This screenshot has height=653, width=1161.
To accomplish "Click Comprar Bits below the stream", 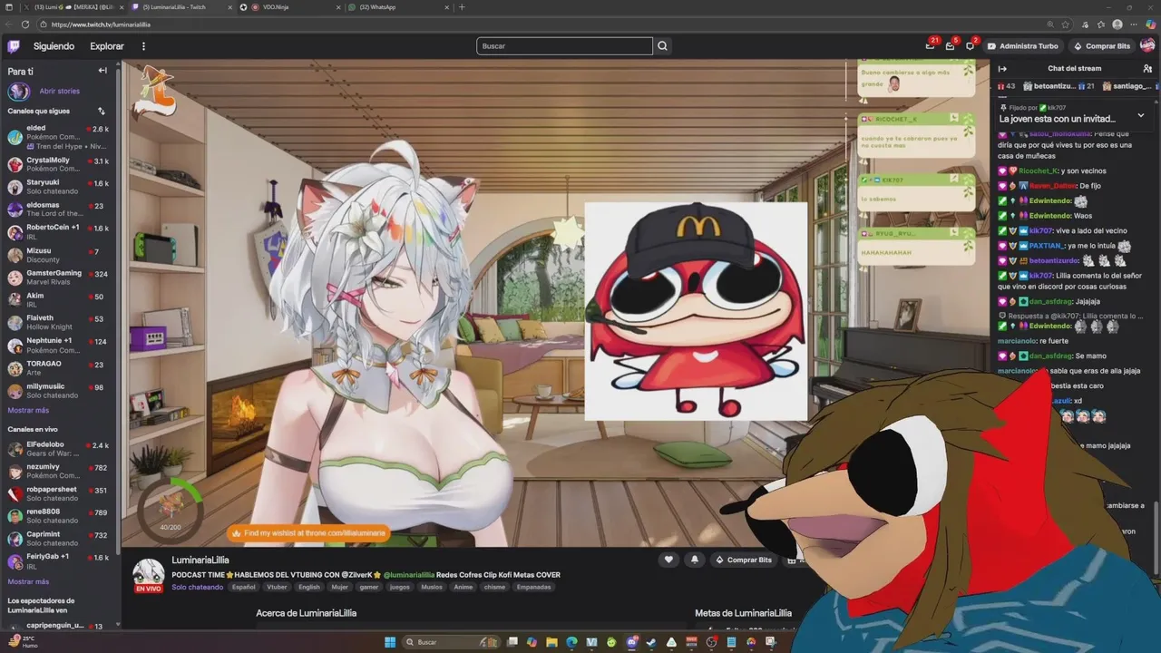I will [x=743, y=560].
